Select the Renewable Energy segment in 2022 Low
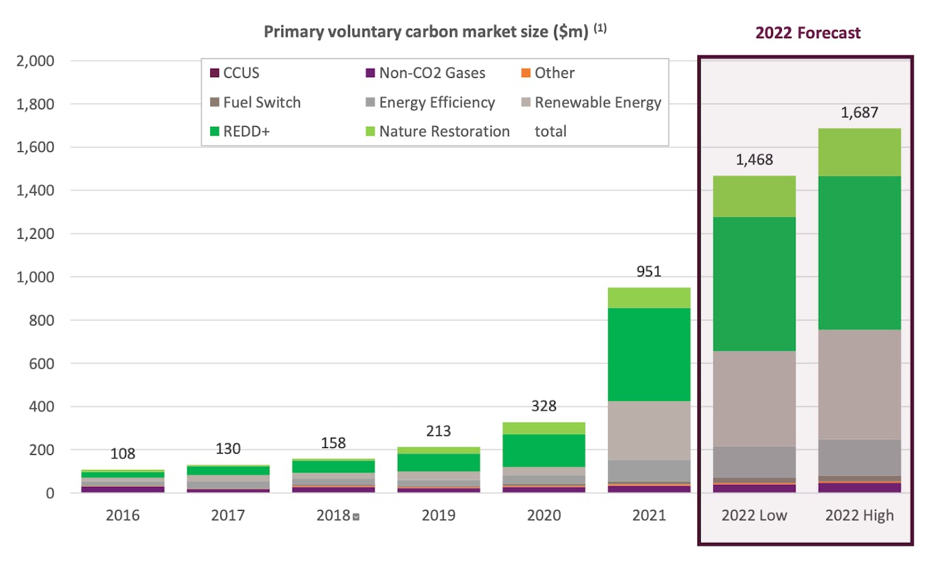 pyautogui.click(x=754, y=398)
